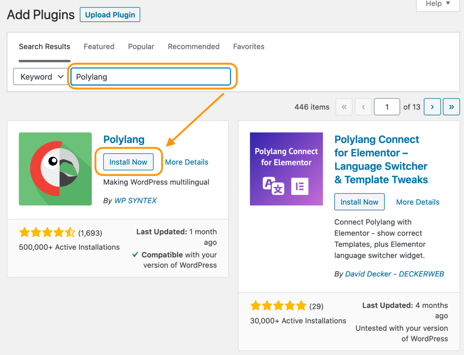Screen dimensions: 464x355
Task: Click the Polylang Connect for Elementor banner icon
Action: tap(286, 169)
